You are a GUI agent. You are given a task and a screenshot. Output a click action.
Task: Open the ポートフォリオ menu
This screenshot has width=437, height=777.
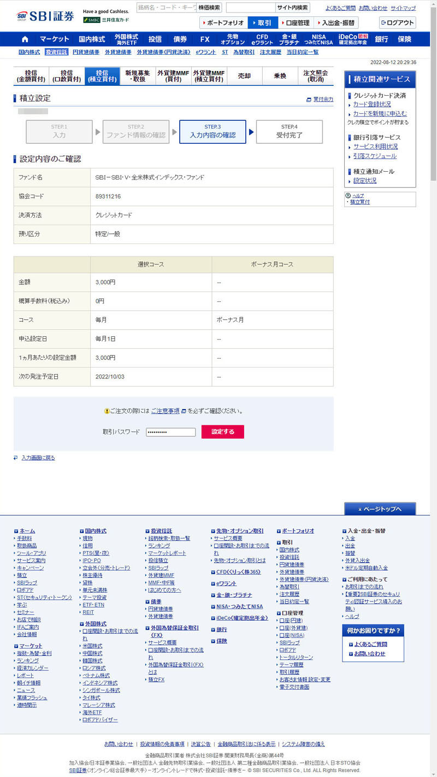coord(223,23)
